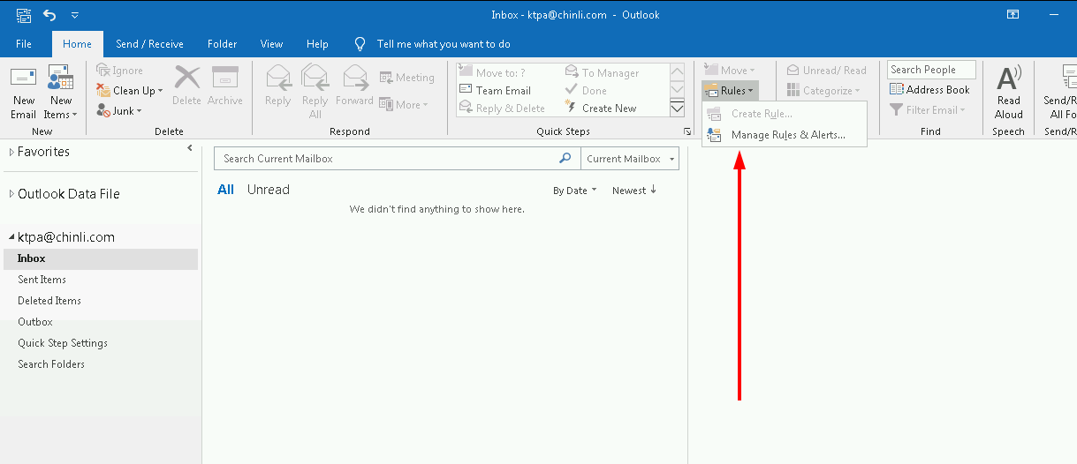Expand the Favorites section
Viewport: 1077px width, 464px height.
11,152
